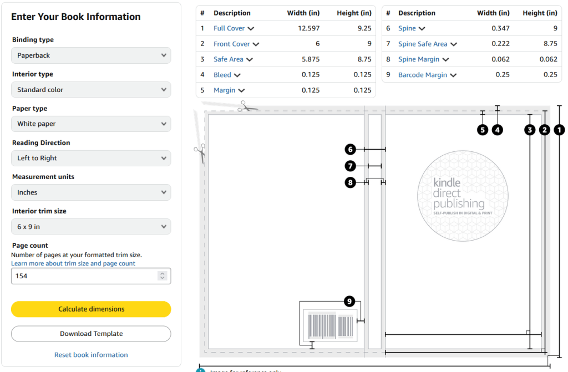The height and width of the screenshot is (372, 568).
Task: Expand the Barcode Margin details
Action: pos(427,75)
